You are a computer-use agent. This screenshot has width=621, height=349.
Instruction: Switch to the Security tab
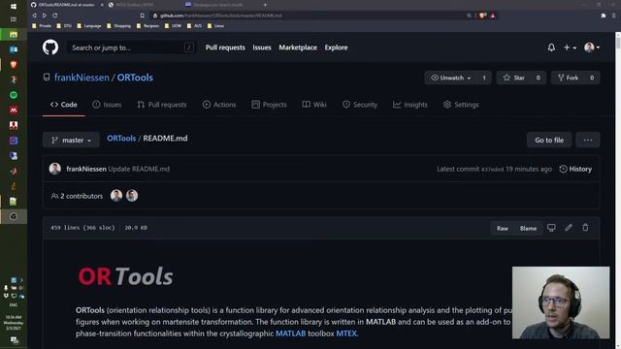pos(360,105)
